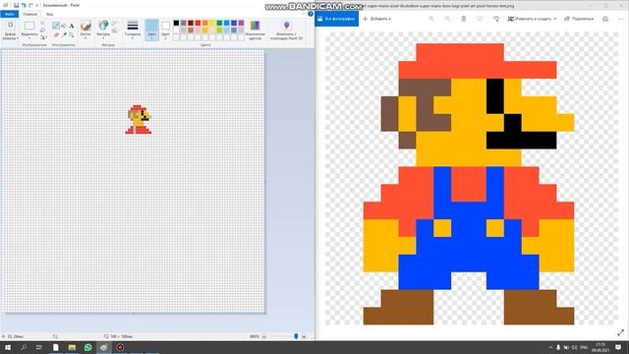Image resolution: width=629 pixels, height=354 pixels.
Task: Click the Crop icon in Paint Image group
Action: click(x=42, y=24)
